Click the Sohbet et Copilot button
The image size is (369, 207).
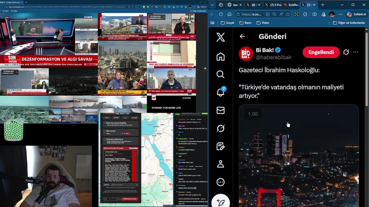pos(356,14)
